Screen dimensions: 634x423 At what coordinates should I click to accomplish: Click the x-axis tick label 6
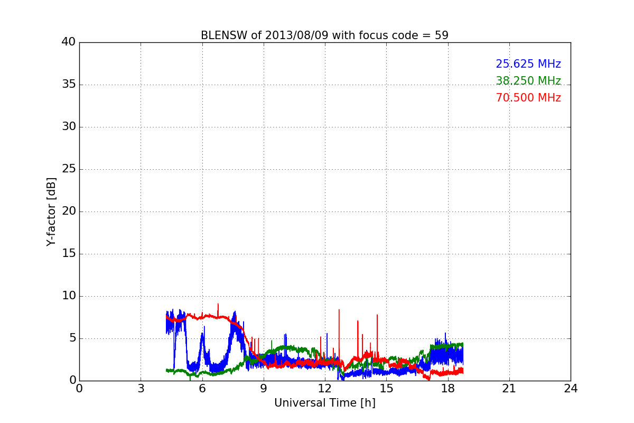click(202, 389)
